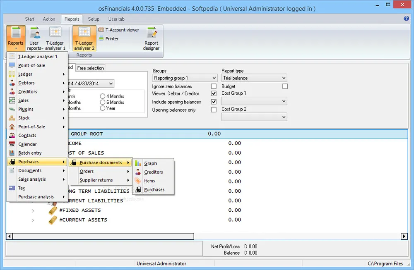Tick the Budget checkbox

point(285,86)
